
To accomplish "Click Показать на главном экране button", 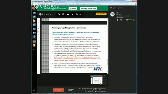I will point(88,8).
